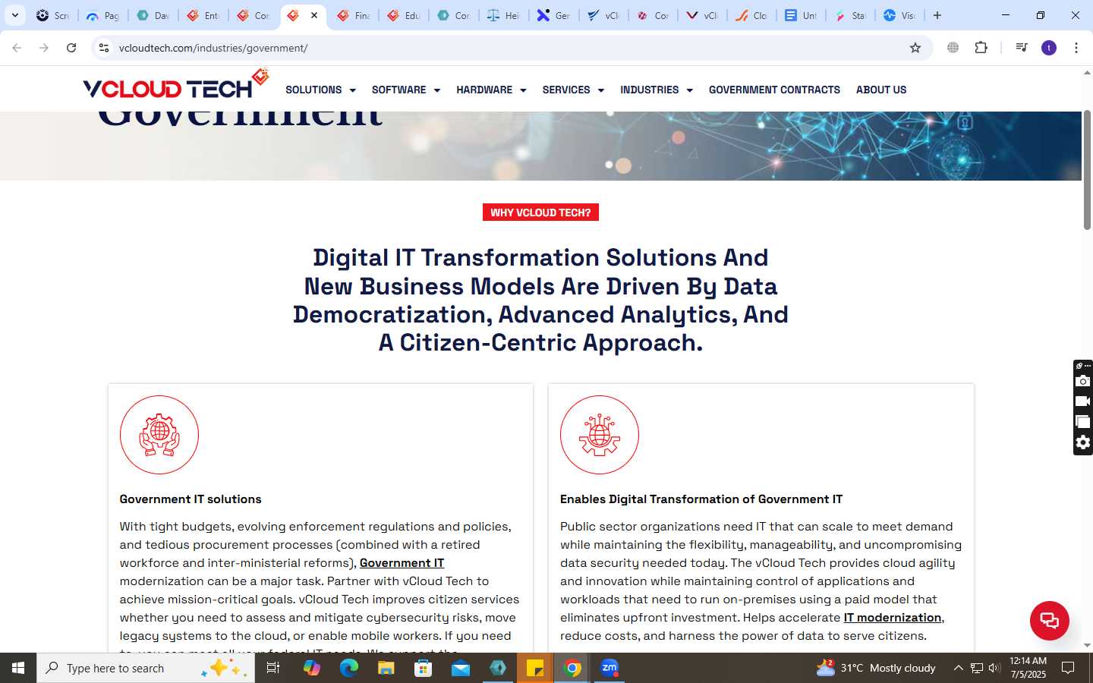Click the camera screenshot icon on side panel
Image resolution: width=1093 pixels, height=683 pixels.
(x=1083, y=381)
